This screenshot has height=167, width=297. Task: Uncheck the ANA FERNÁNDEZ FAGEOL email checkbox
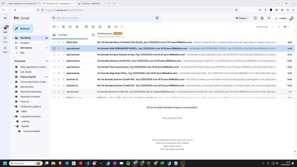(x=54, y=48)
